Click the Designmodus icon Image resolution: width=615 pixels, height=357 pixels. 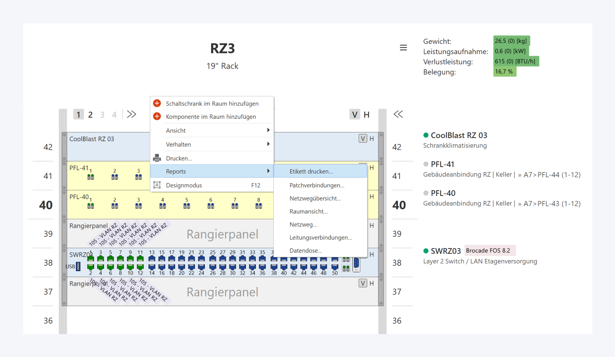point(157,185)
